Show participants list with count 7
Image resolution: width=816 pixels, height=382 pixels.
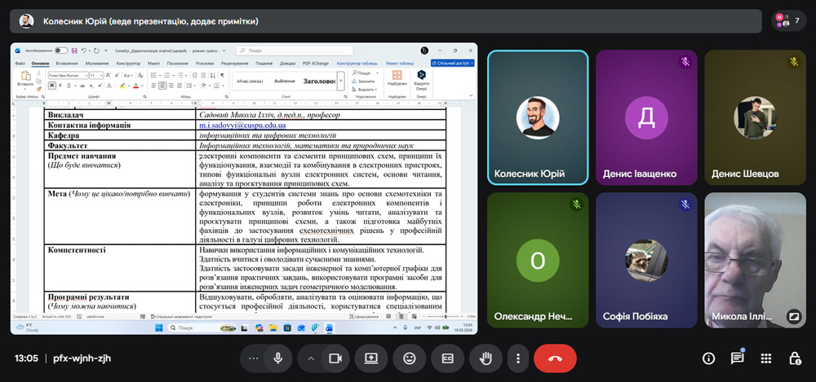[x=786, y=20]
